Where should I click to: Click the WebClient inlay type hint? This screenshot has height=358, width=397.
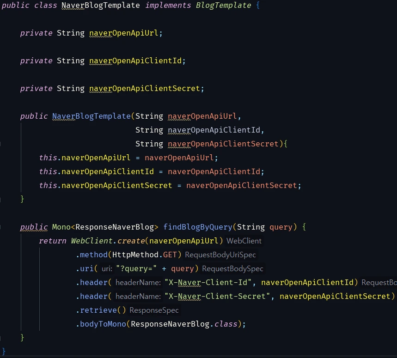(x=244, y=241)
